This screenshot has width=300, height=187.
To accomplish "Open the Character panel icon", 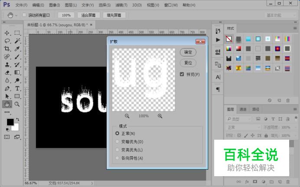I will (x=218, y=77).
